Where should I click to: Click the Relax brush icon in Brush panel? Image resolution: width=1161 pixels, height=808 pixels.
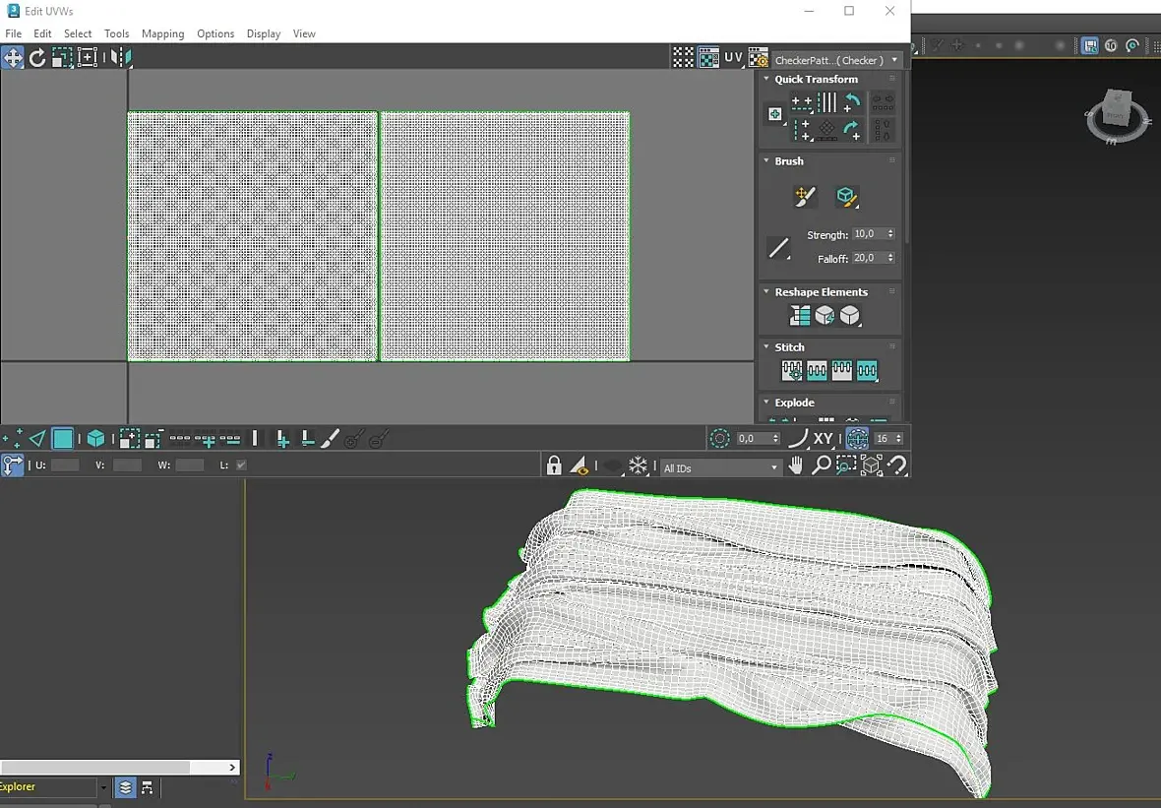846,197
